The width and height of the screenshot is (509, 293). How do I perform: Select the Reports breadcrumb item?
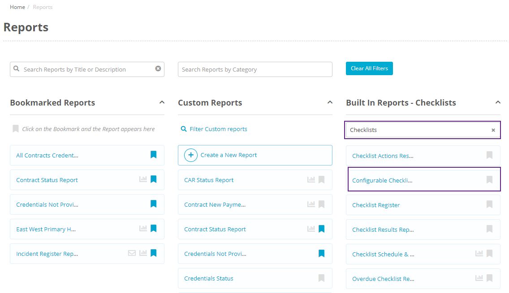[43, 7]
